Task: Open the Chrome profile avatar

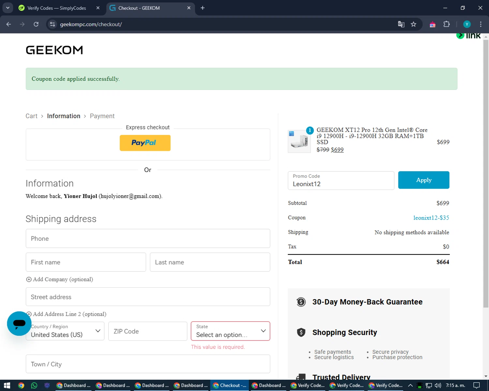Action: click(467, 24)
